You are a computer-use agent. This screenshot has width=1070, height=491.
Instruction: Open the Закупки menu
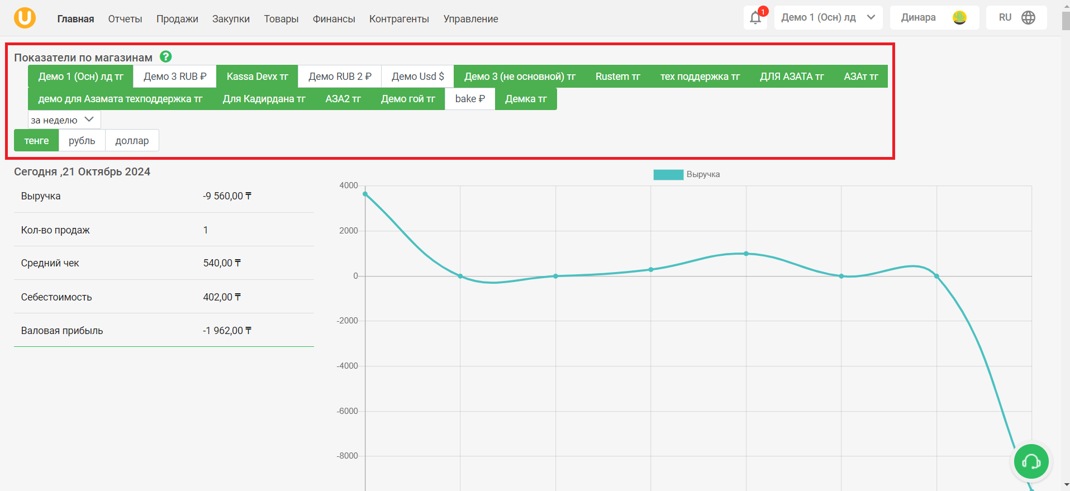coord(231,19)
